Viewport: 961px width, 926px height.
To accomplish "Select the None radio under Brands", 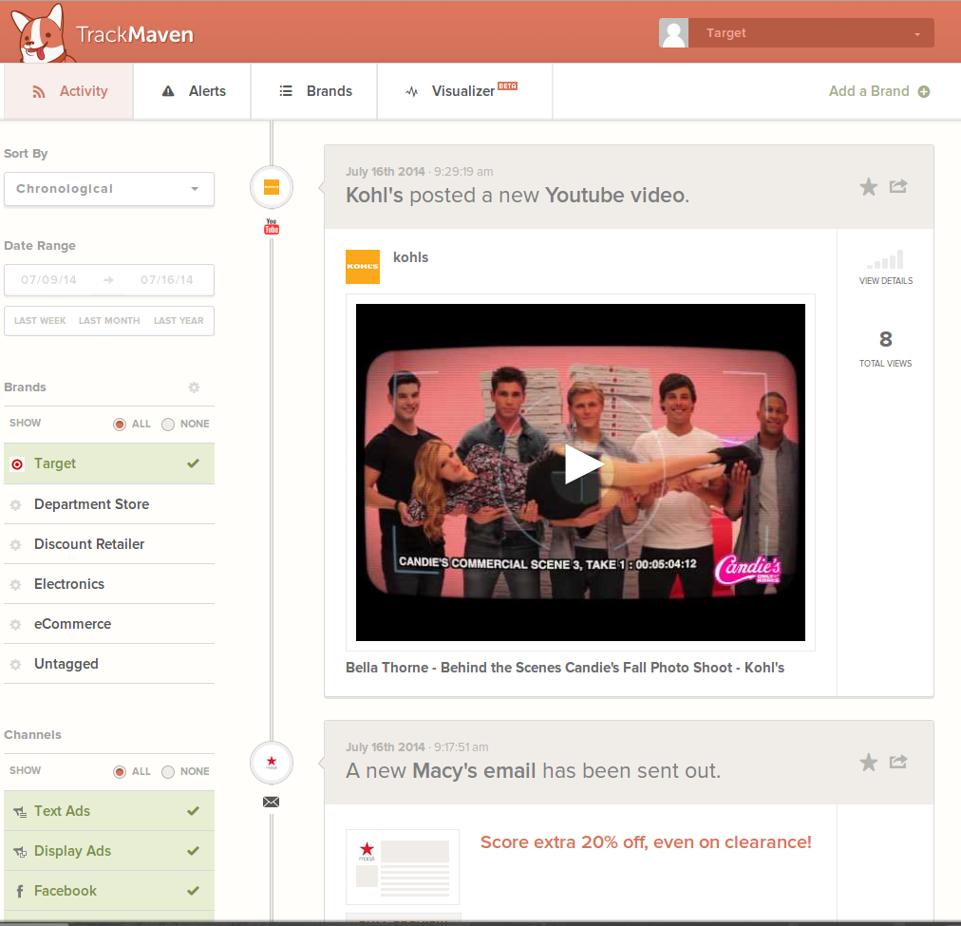I will click(x=168, y=425).
